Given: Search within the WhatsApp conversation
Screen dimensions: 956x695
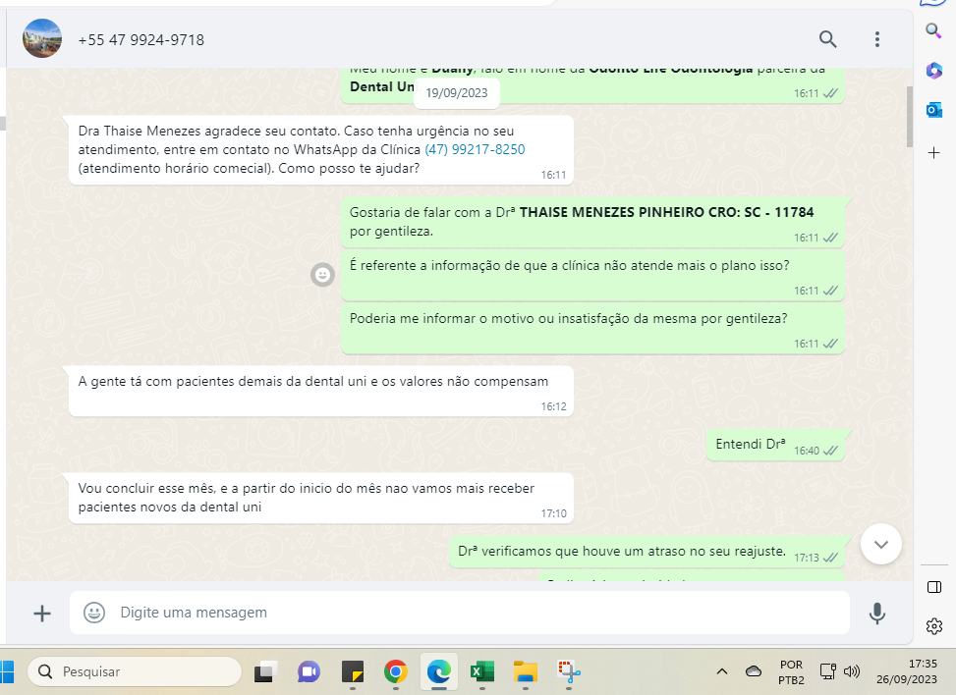Looking at the screenshot, I should (x=827, y=39).
